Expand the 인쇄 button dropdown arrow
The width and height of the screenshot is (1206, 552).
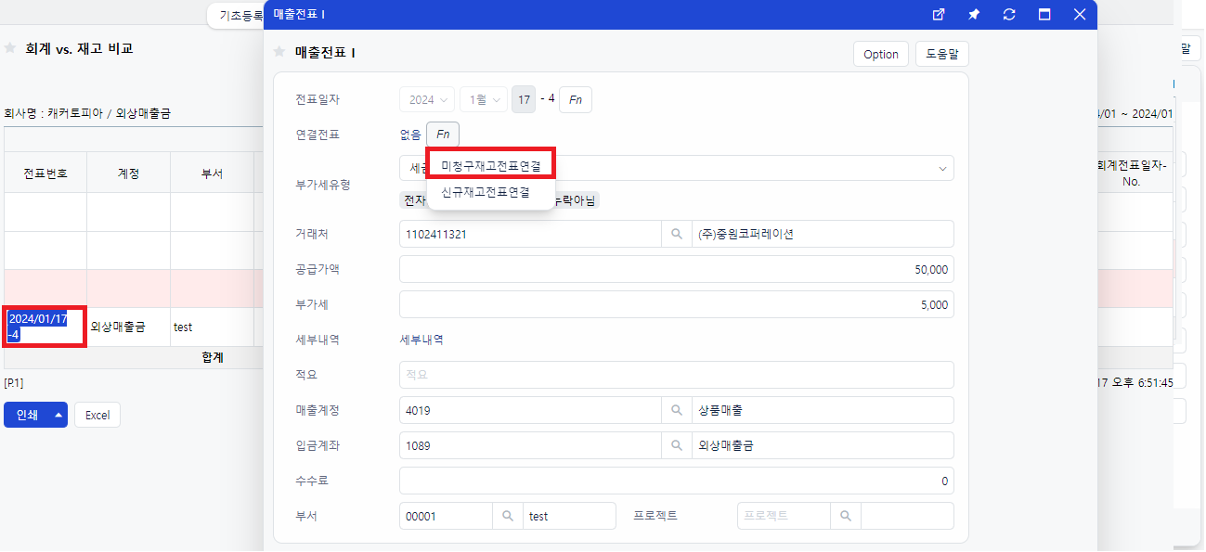click(x=59, y=415)
